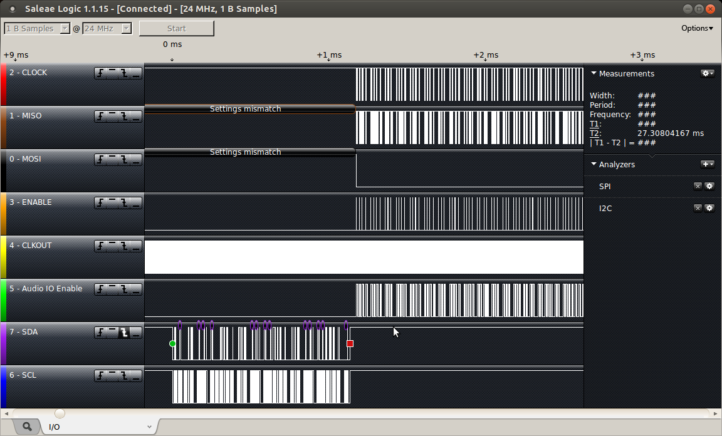Toggle high level trigger on MISO channel

(x=113, y=117)
